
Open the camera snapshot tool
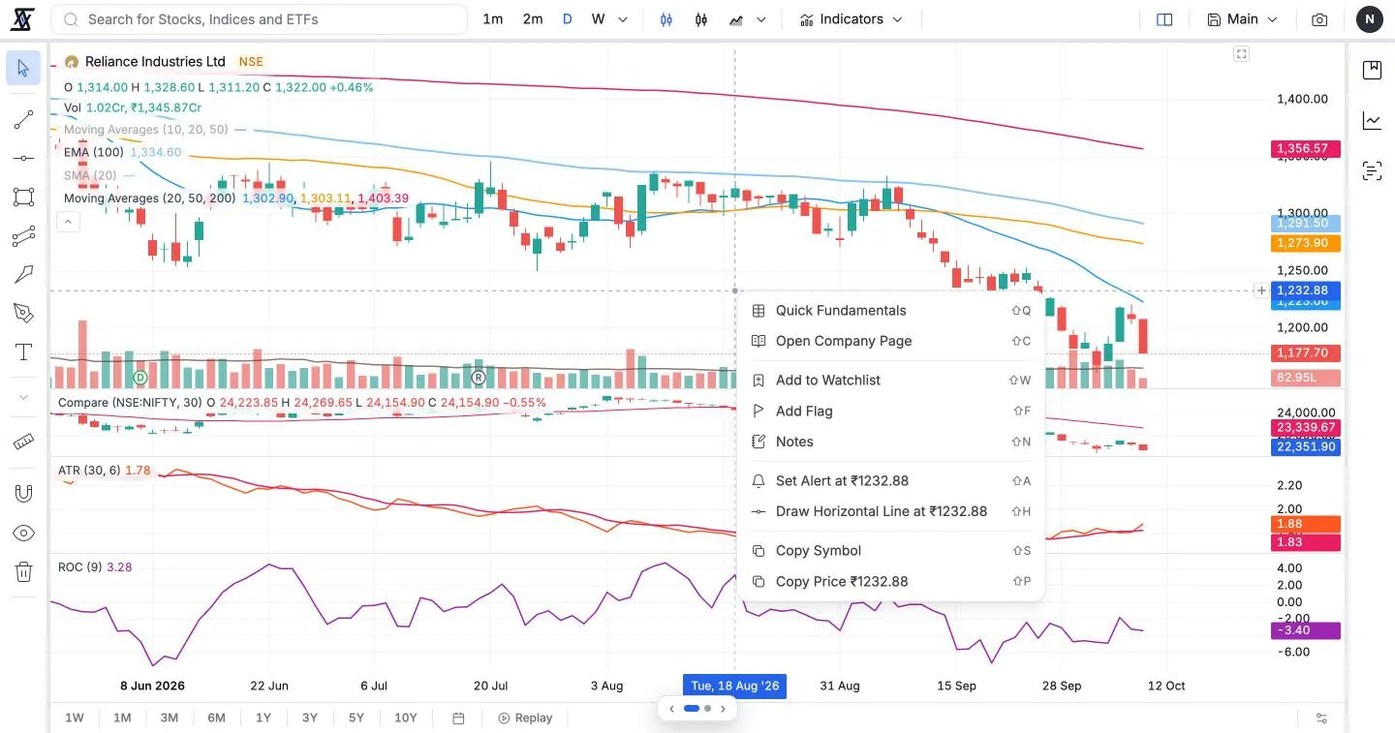click(x=1319, y=19)
